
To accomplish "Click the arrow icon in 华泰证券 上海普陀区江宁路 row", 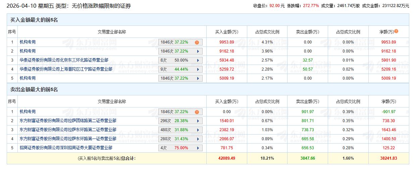I will 198,70.
